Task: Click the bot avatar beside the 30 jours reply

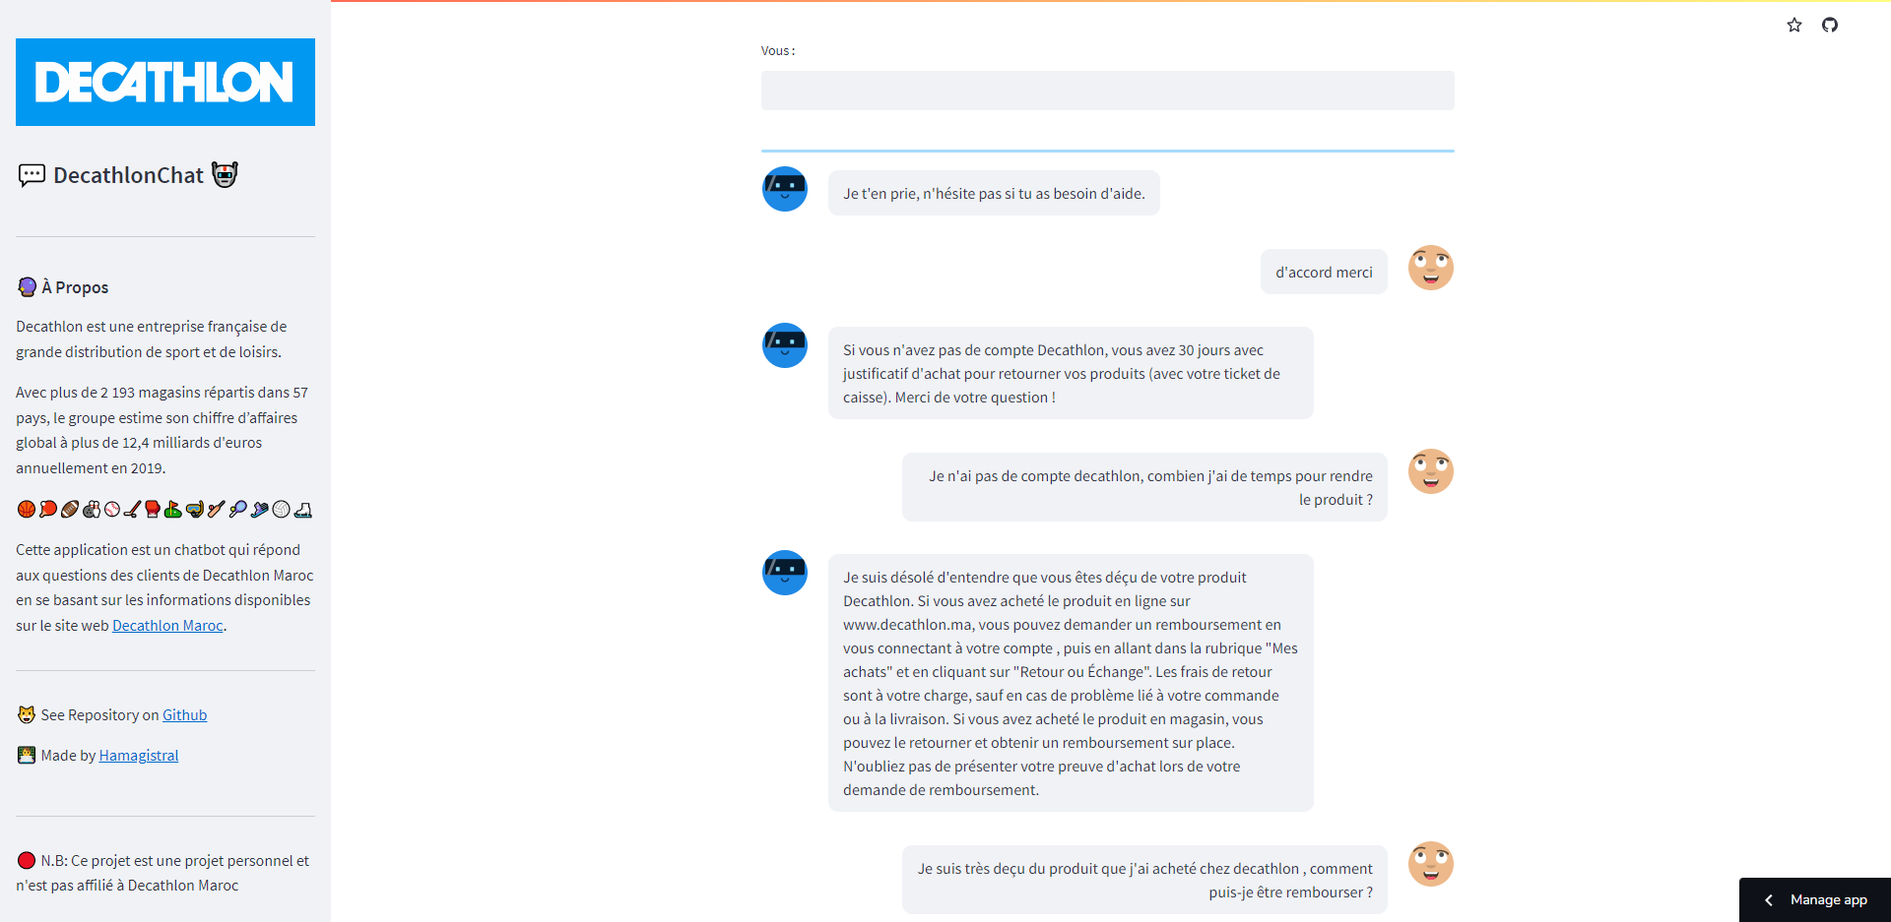Action: click(x=785, y=345)
